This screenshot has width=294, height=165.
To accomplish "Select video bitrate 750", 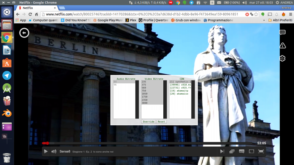I will [x=152, y=91].
